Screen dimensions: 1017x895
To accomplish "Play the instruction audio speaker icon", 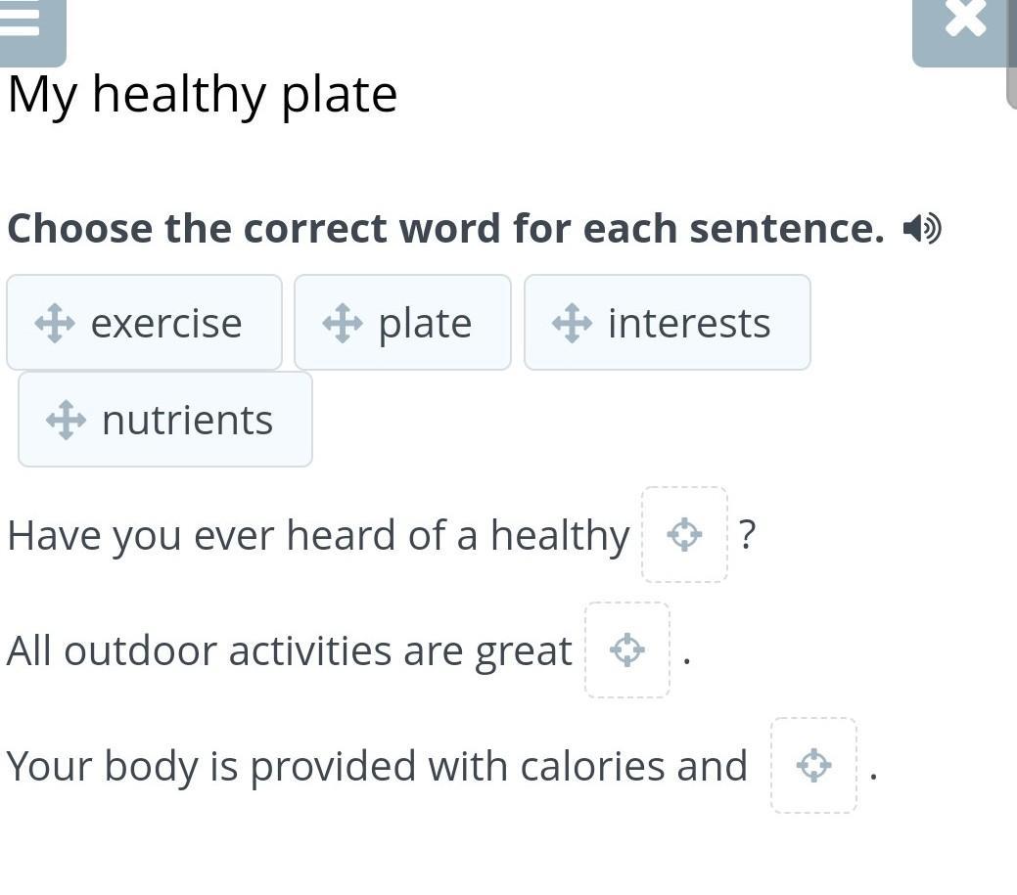I will [921, 229].
